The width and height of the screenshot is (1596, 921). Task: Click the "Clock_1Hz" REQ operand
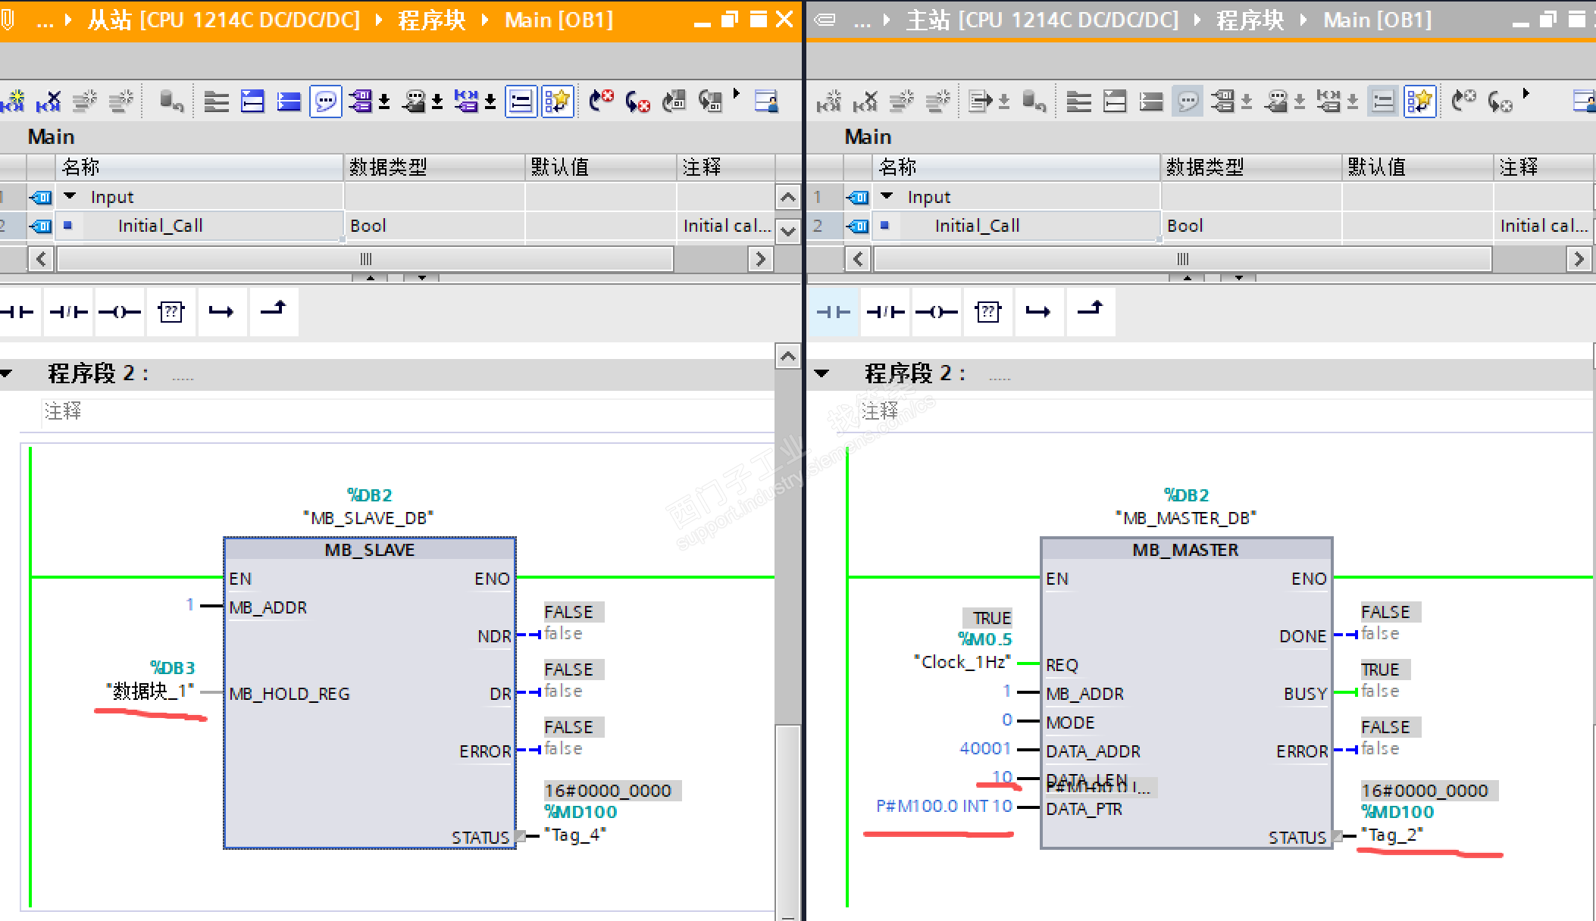(x=962, y=662)
